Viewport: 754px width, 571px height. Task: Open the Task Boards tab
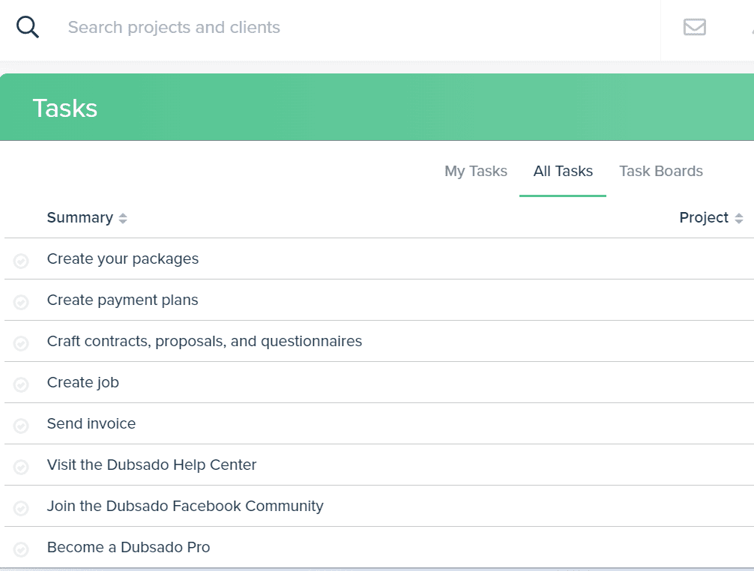click(661, 171)
